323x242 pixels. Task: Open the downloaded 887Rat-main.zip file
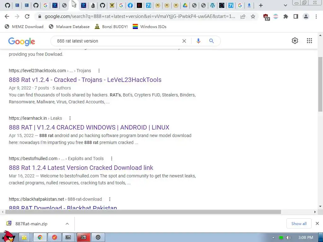31,224
